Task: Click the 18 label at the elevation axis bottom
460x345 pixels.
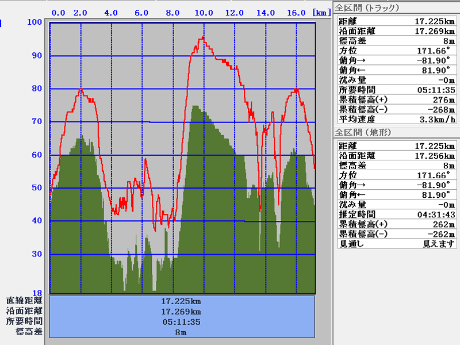Action: [37, 293]
